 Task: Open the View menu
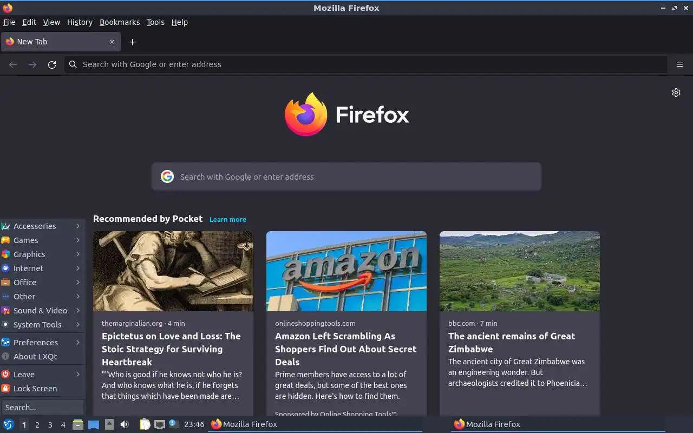tap(51, 22)
